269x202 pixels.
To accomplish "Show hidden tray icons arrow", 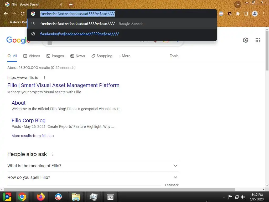I will coord(224,197).
